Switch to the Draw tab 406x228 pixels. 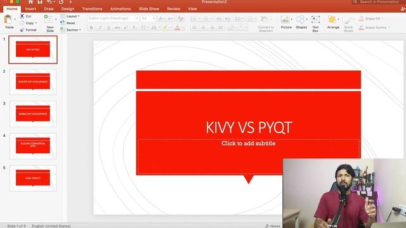[x=49, y=9]
